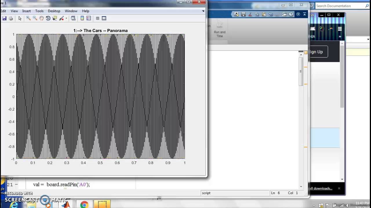Screen dimensions: 371x208
Task: Open the Tools menu
Action: [39, 11]
